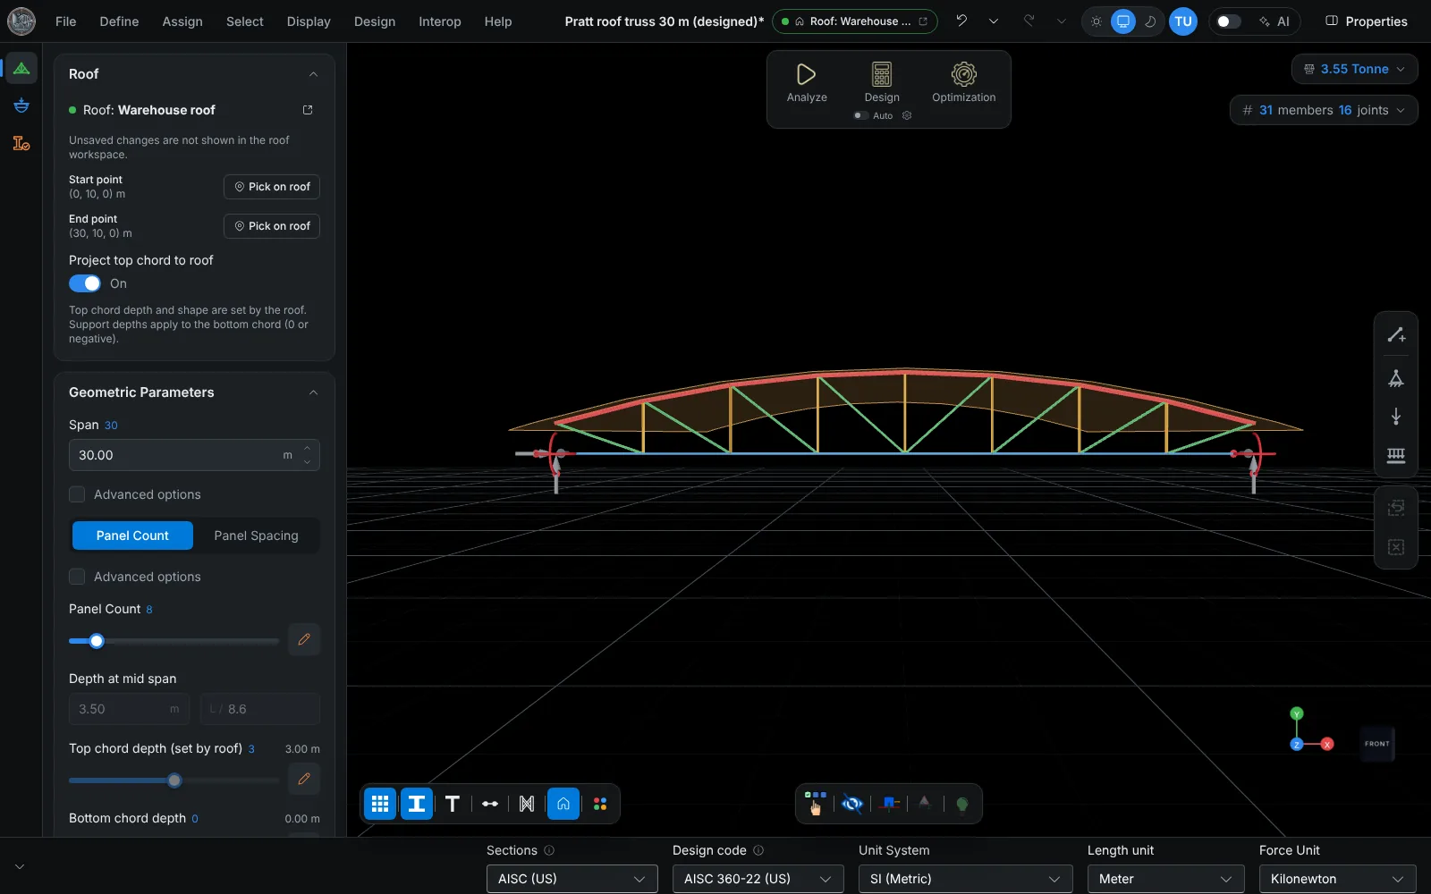Select the distributed load tool
This screenshot has height=894, width=1431.
coord(1395,456)
